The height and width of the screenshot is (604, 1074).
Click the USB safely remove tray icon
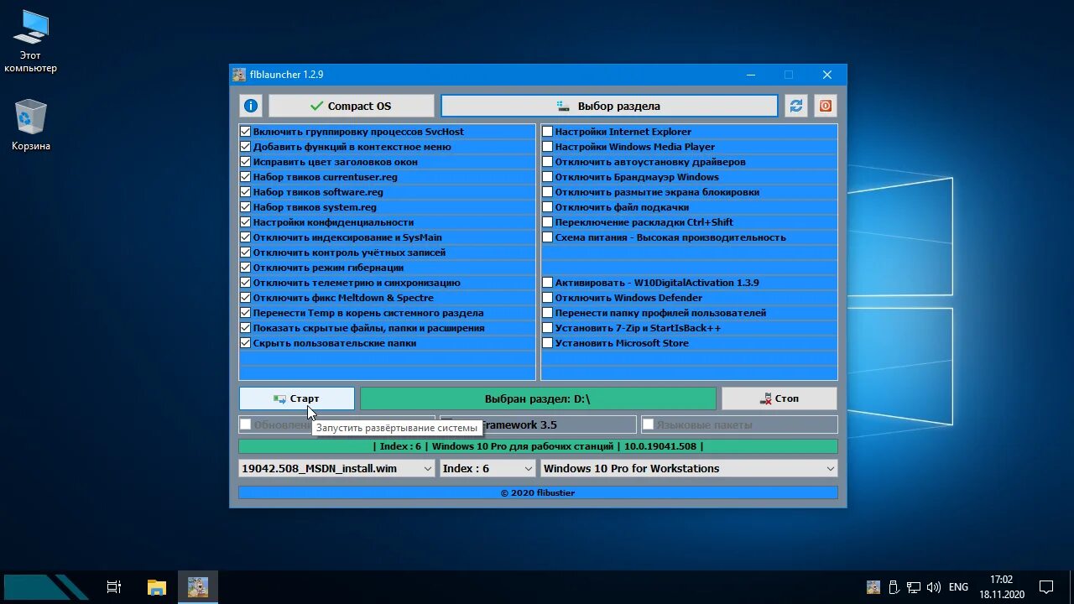(894, 587)
